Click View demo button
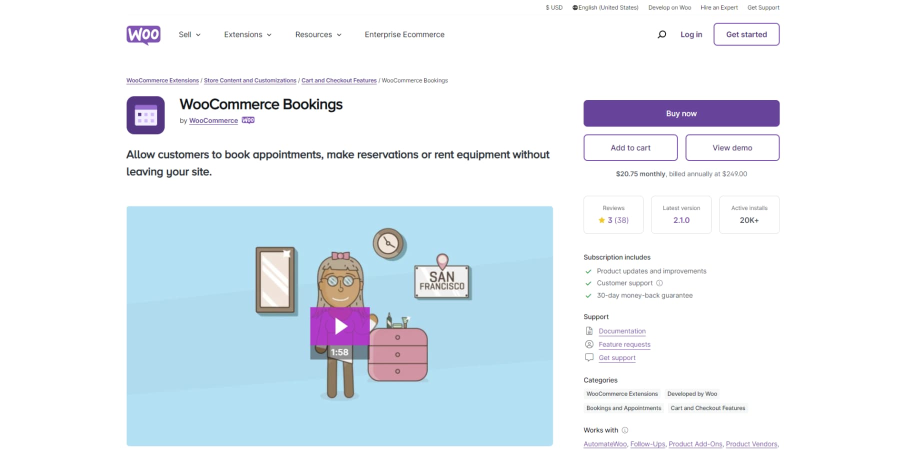The image size is (900, 450). coord(732,147)
